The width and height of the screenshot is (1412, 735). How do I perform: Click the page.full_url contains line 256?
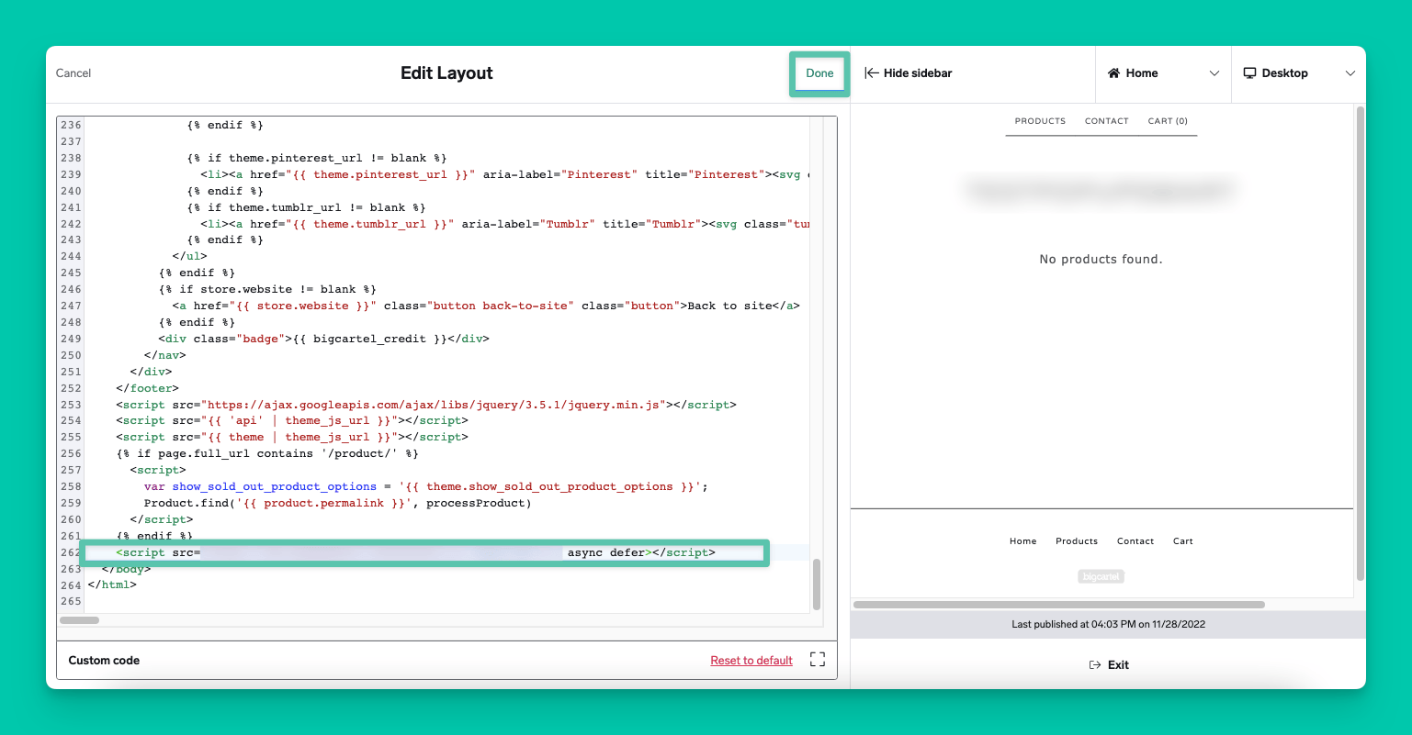267,453
